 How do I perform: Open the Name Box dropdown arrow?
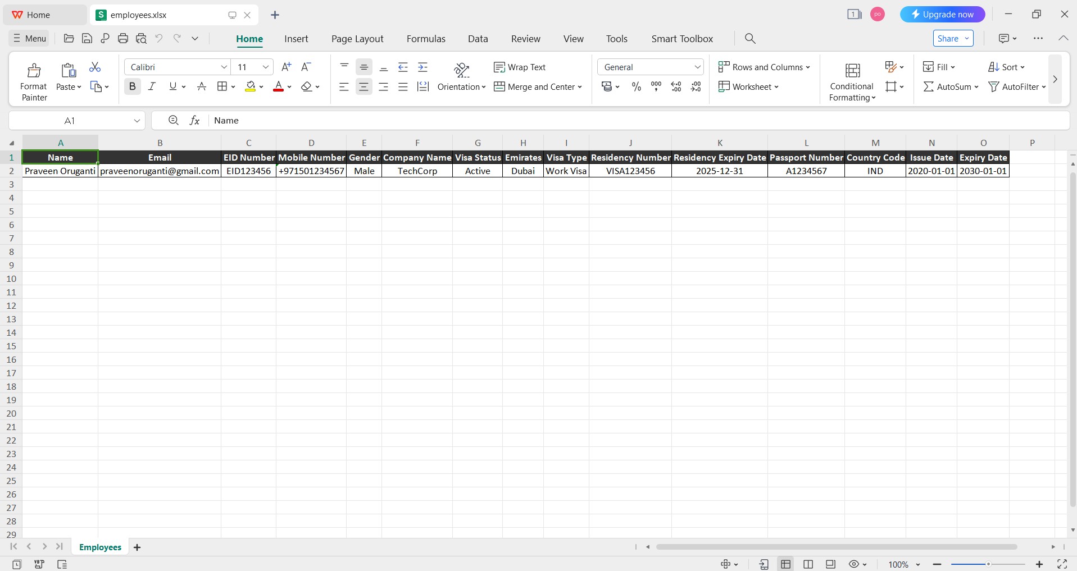(x=137, y=121)
